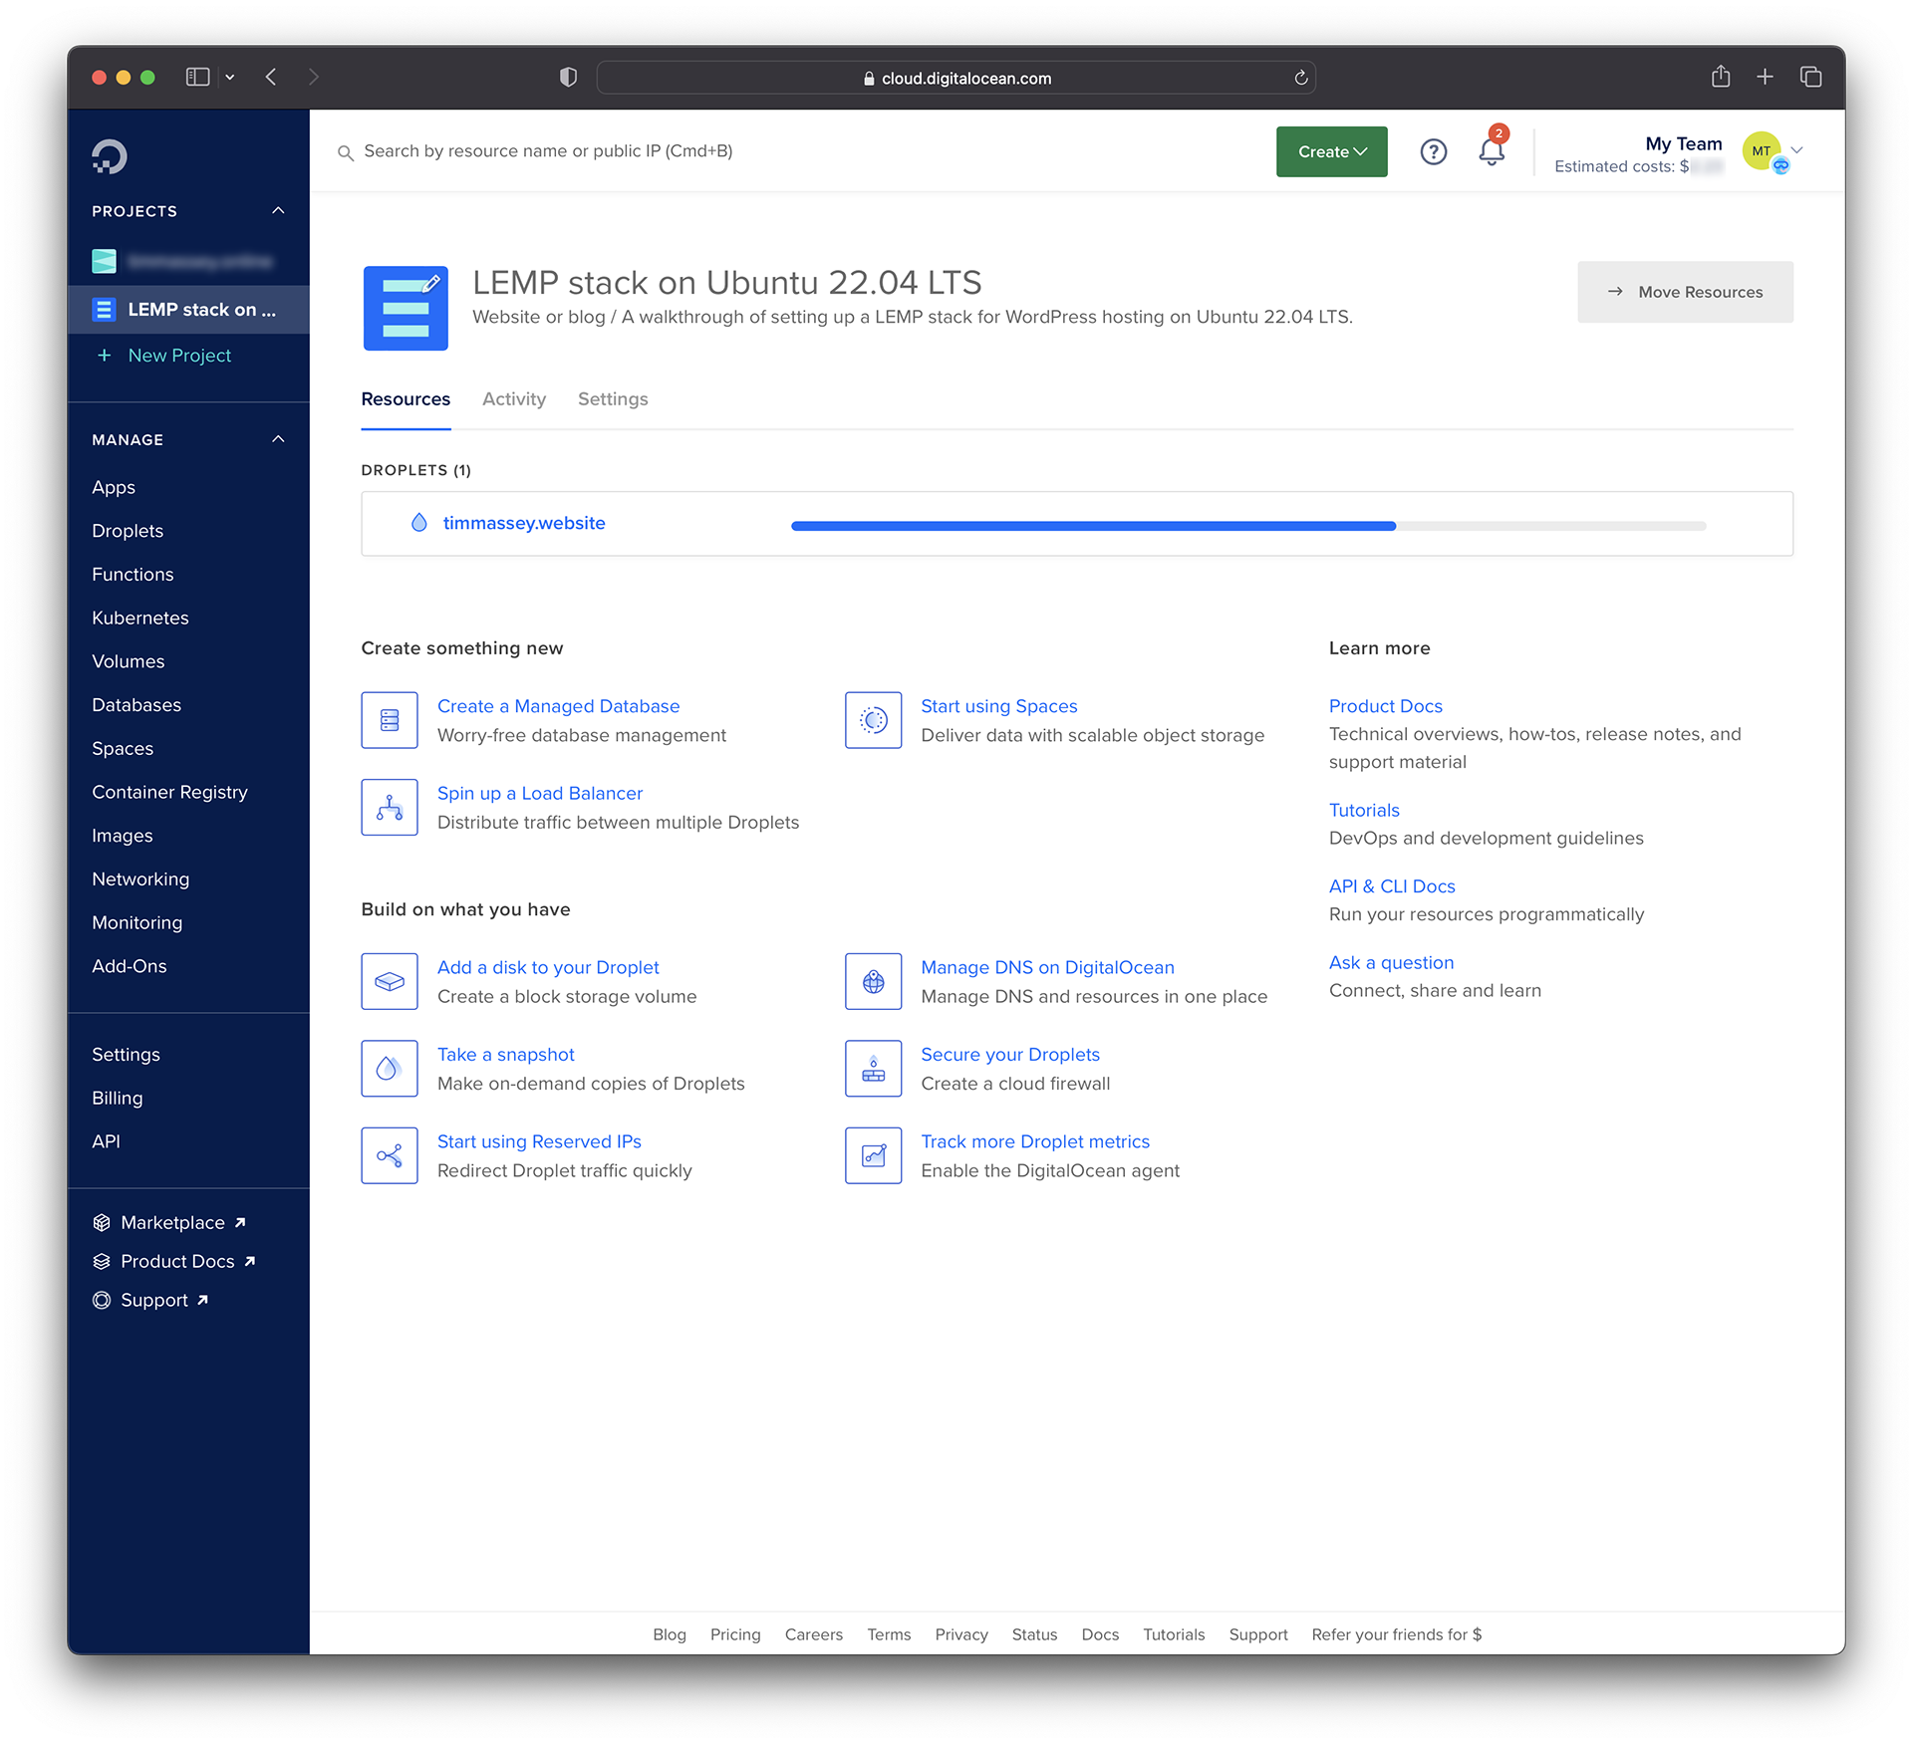Open Status link in the footer
This screenshot has width=1913, height=1744.
pos(1034,1634)
